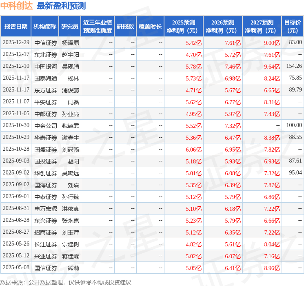
Task: Select the 6.66亿 forecast value
Action: tap(272, 221)
